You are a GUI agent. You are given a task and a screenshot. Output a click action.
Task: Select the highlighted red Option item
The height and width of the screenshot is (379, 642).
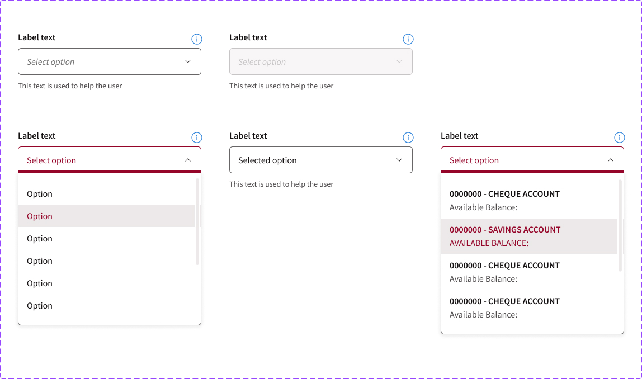[x=106, y=216]
